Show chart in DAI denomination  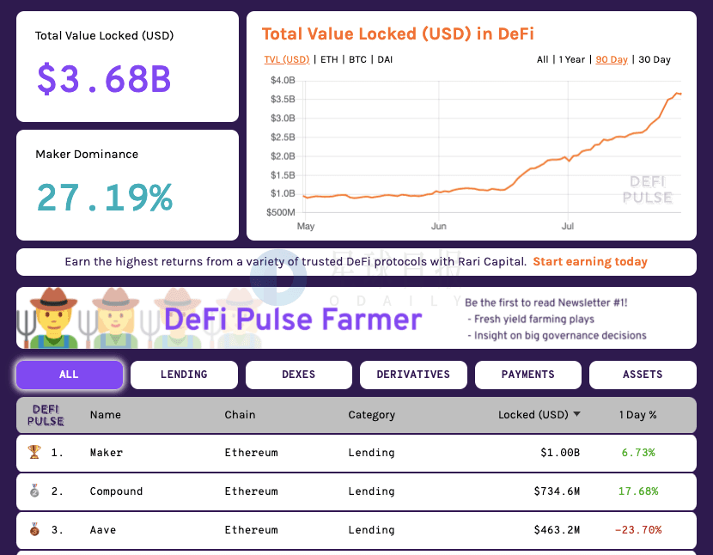point(385,59)
